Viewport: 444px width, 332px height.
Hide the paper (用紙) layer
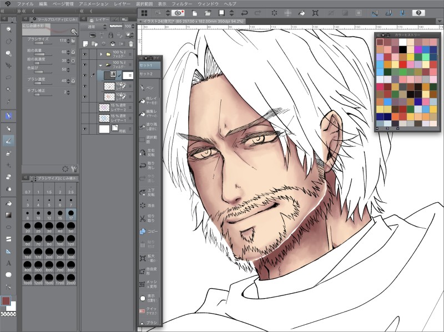(x=85, y=129)
